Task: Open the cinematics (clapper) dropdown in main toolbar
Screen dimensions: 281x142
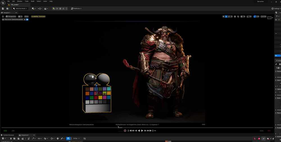Action: click(46, 9)
